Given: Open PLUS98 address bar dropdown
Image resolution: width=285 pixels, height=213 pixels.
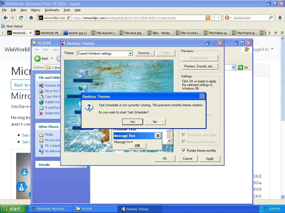Looking at the screenshot, I should tap(234, 67).
